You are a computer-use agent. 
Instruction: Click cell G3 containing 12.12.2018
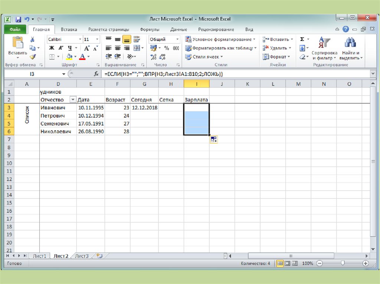coord(144,108)
